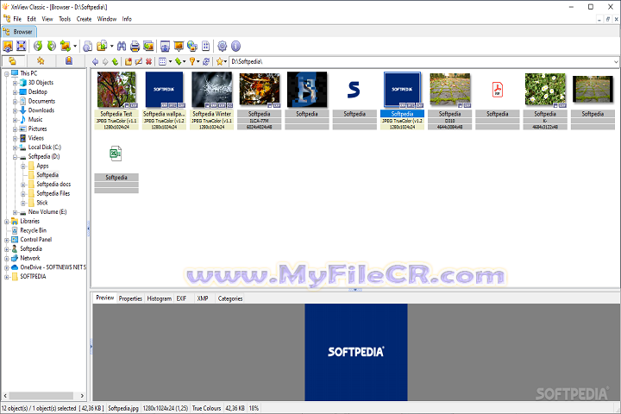Open the Create menu

click(84, 19)
